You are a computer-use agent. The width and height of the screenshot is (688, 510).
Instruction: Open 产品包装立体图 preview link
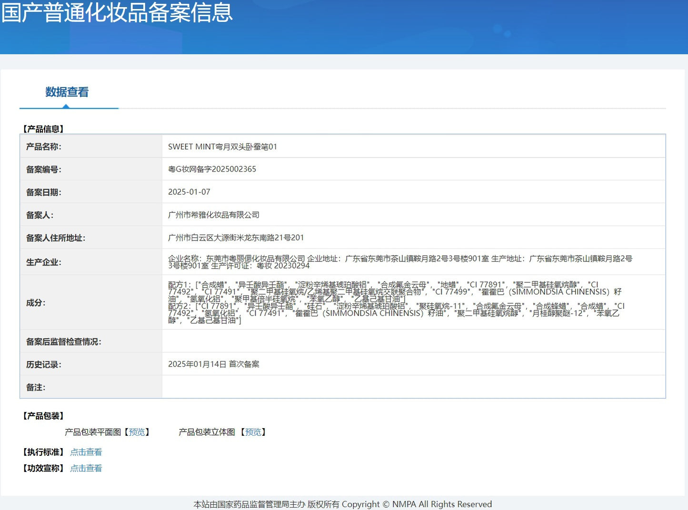coord(253,432)
